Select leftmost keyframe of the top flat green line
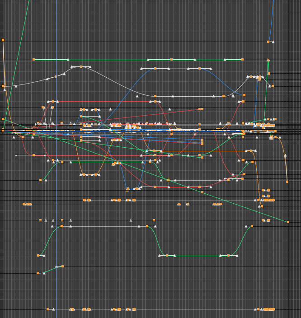This screenshot has width=301, height=318. (34, 60)
